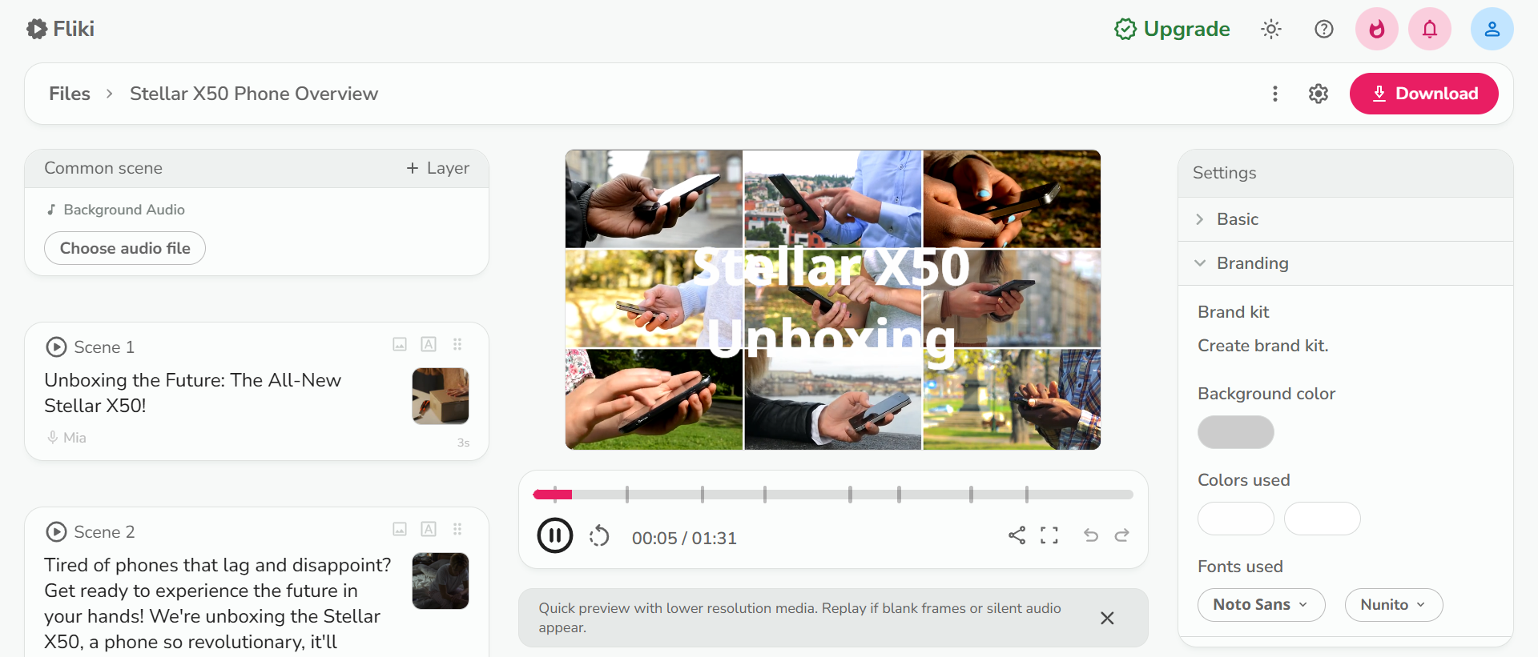This screenshot has height=657, width=1538.
Task: Click the redo arrow
Action: 1121,535
